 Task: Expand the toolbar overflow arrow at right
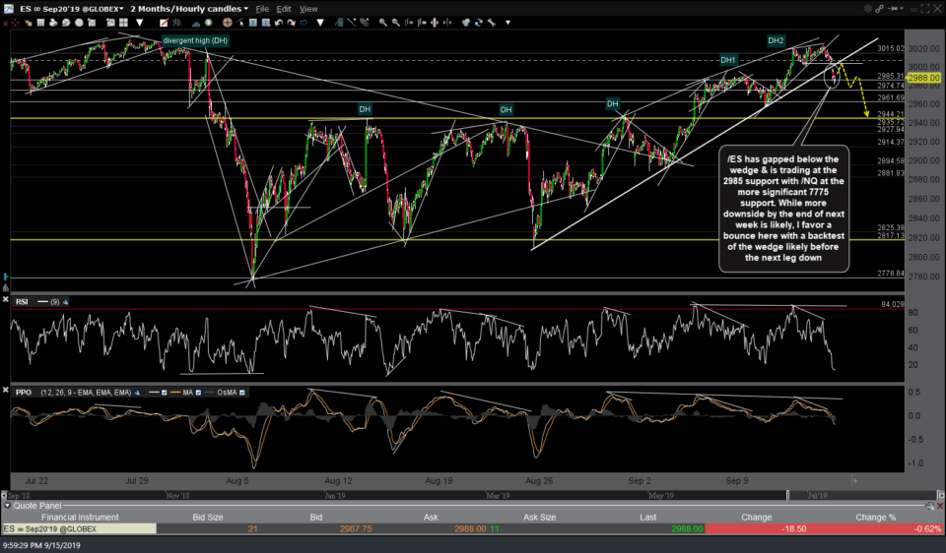508,23
